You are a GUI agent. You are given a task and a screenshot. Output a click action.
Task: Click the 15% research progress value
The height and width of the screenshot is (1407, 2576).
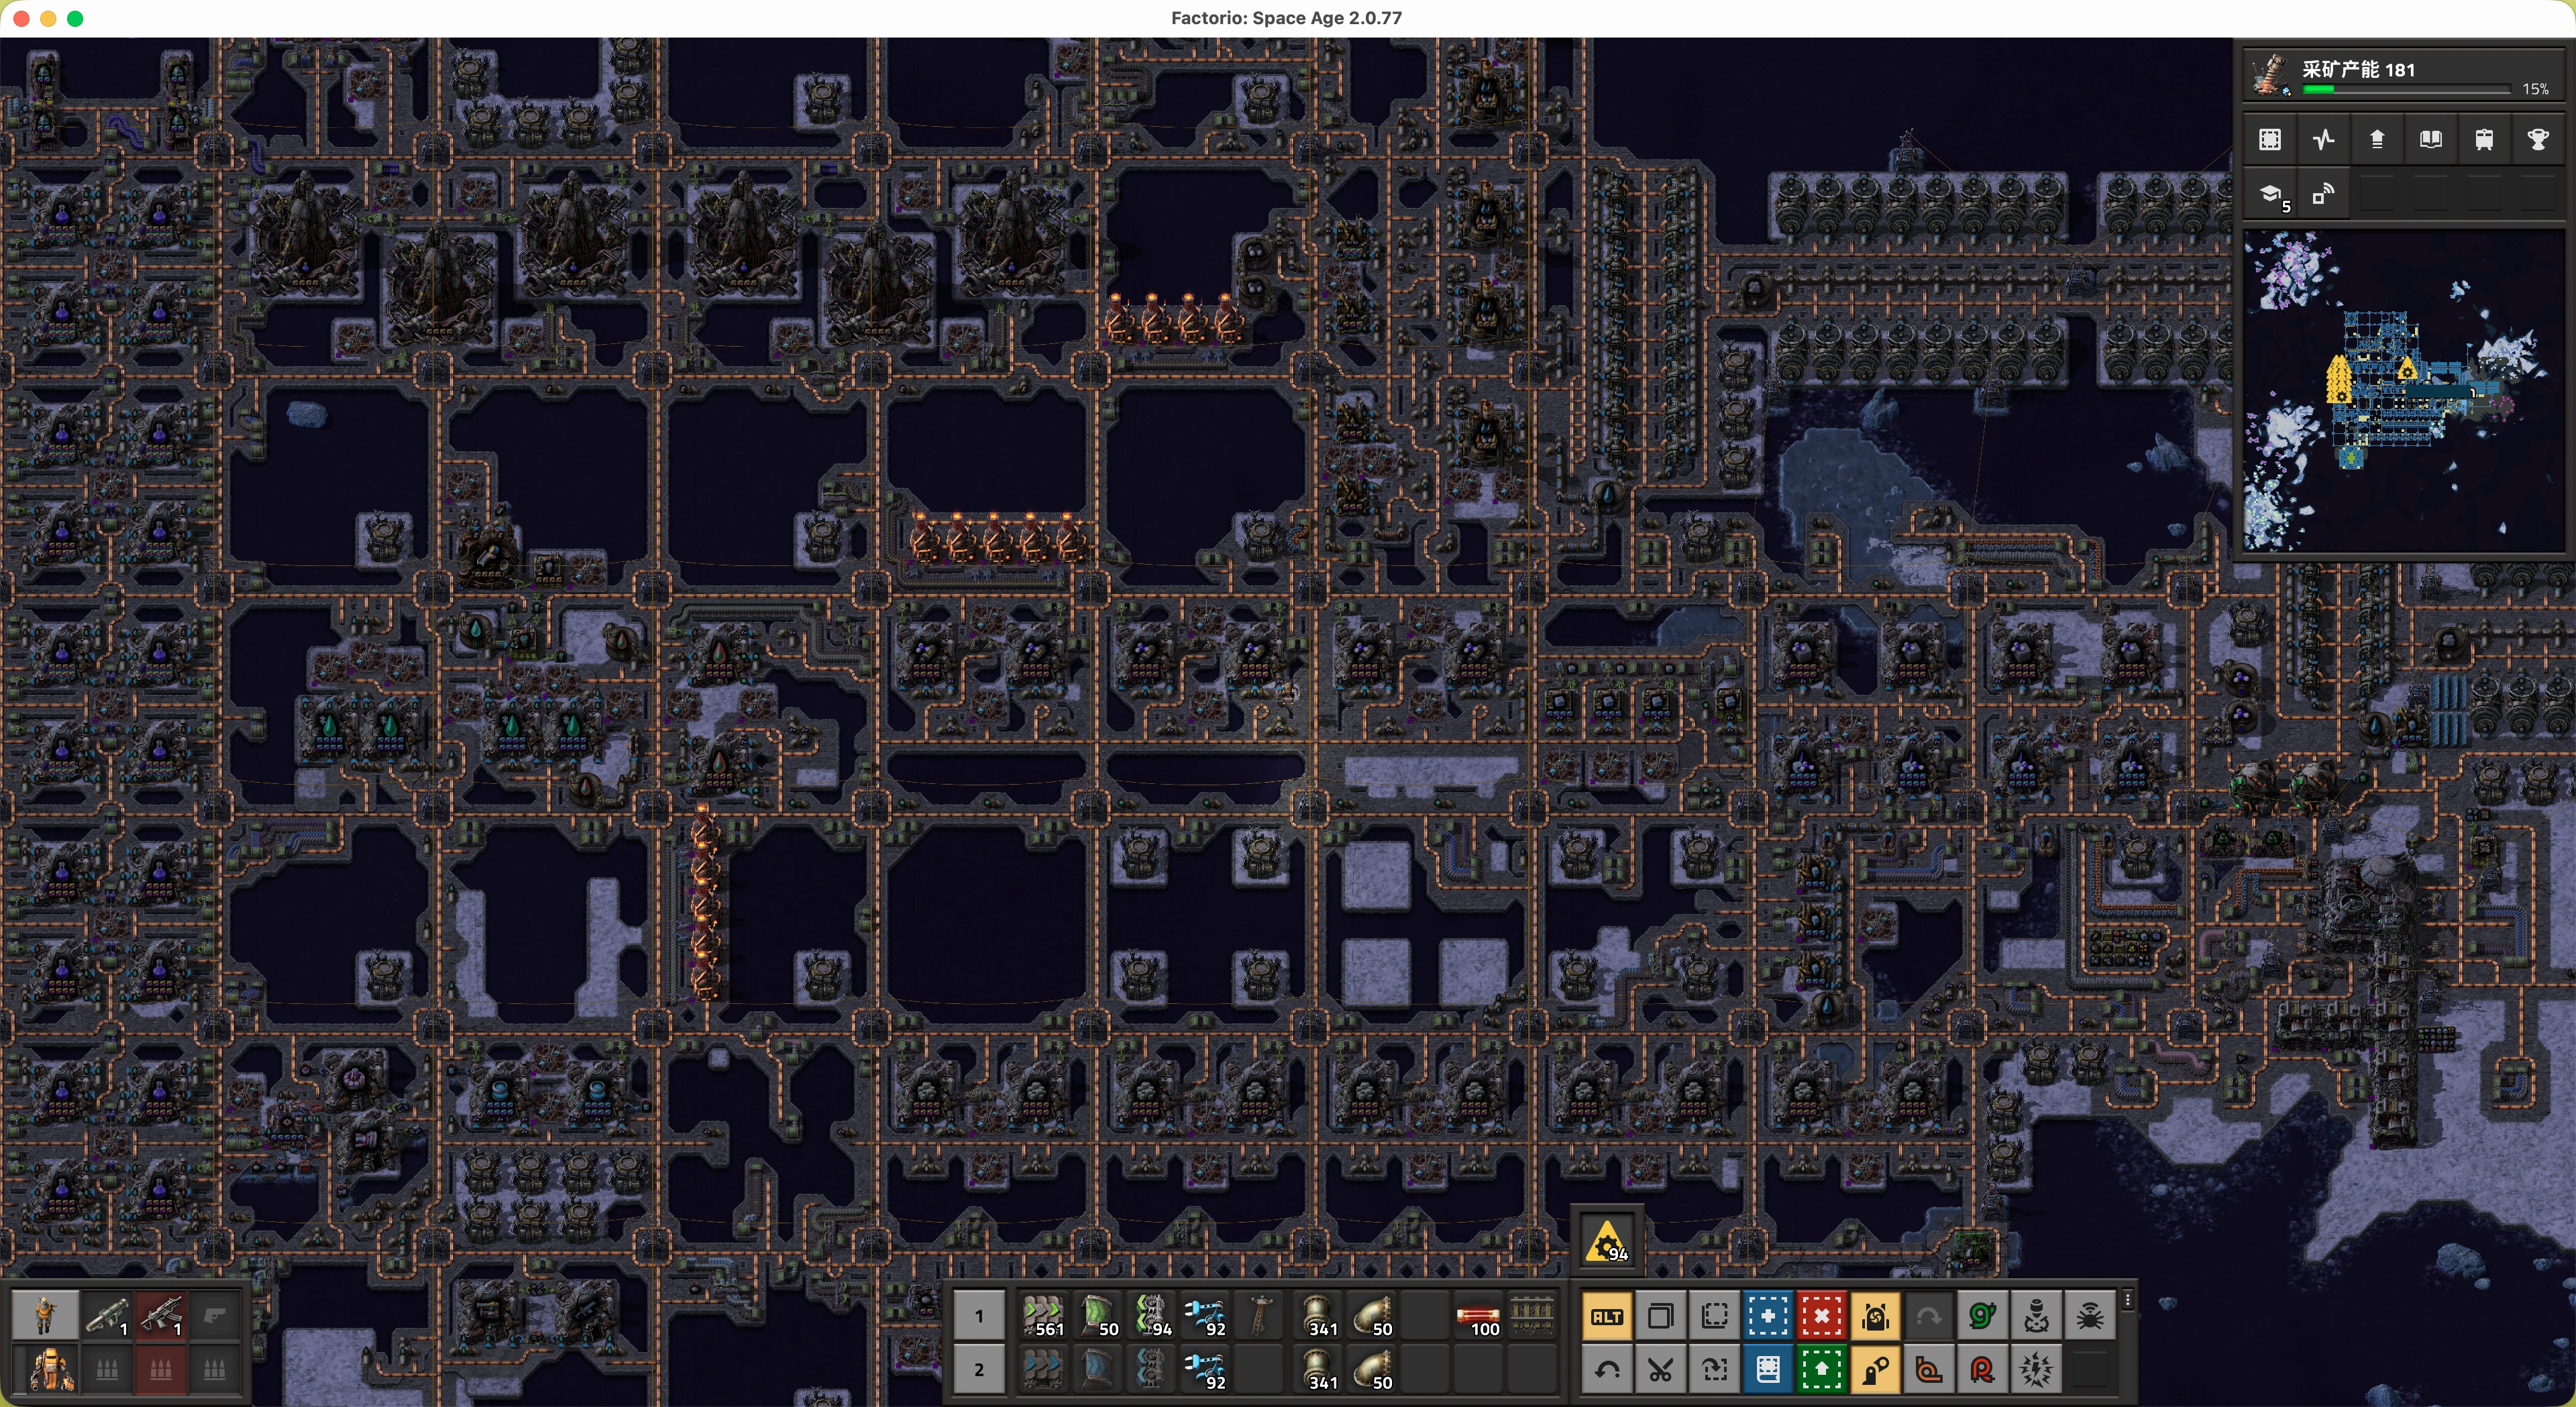click(x=2535, y=89)
